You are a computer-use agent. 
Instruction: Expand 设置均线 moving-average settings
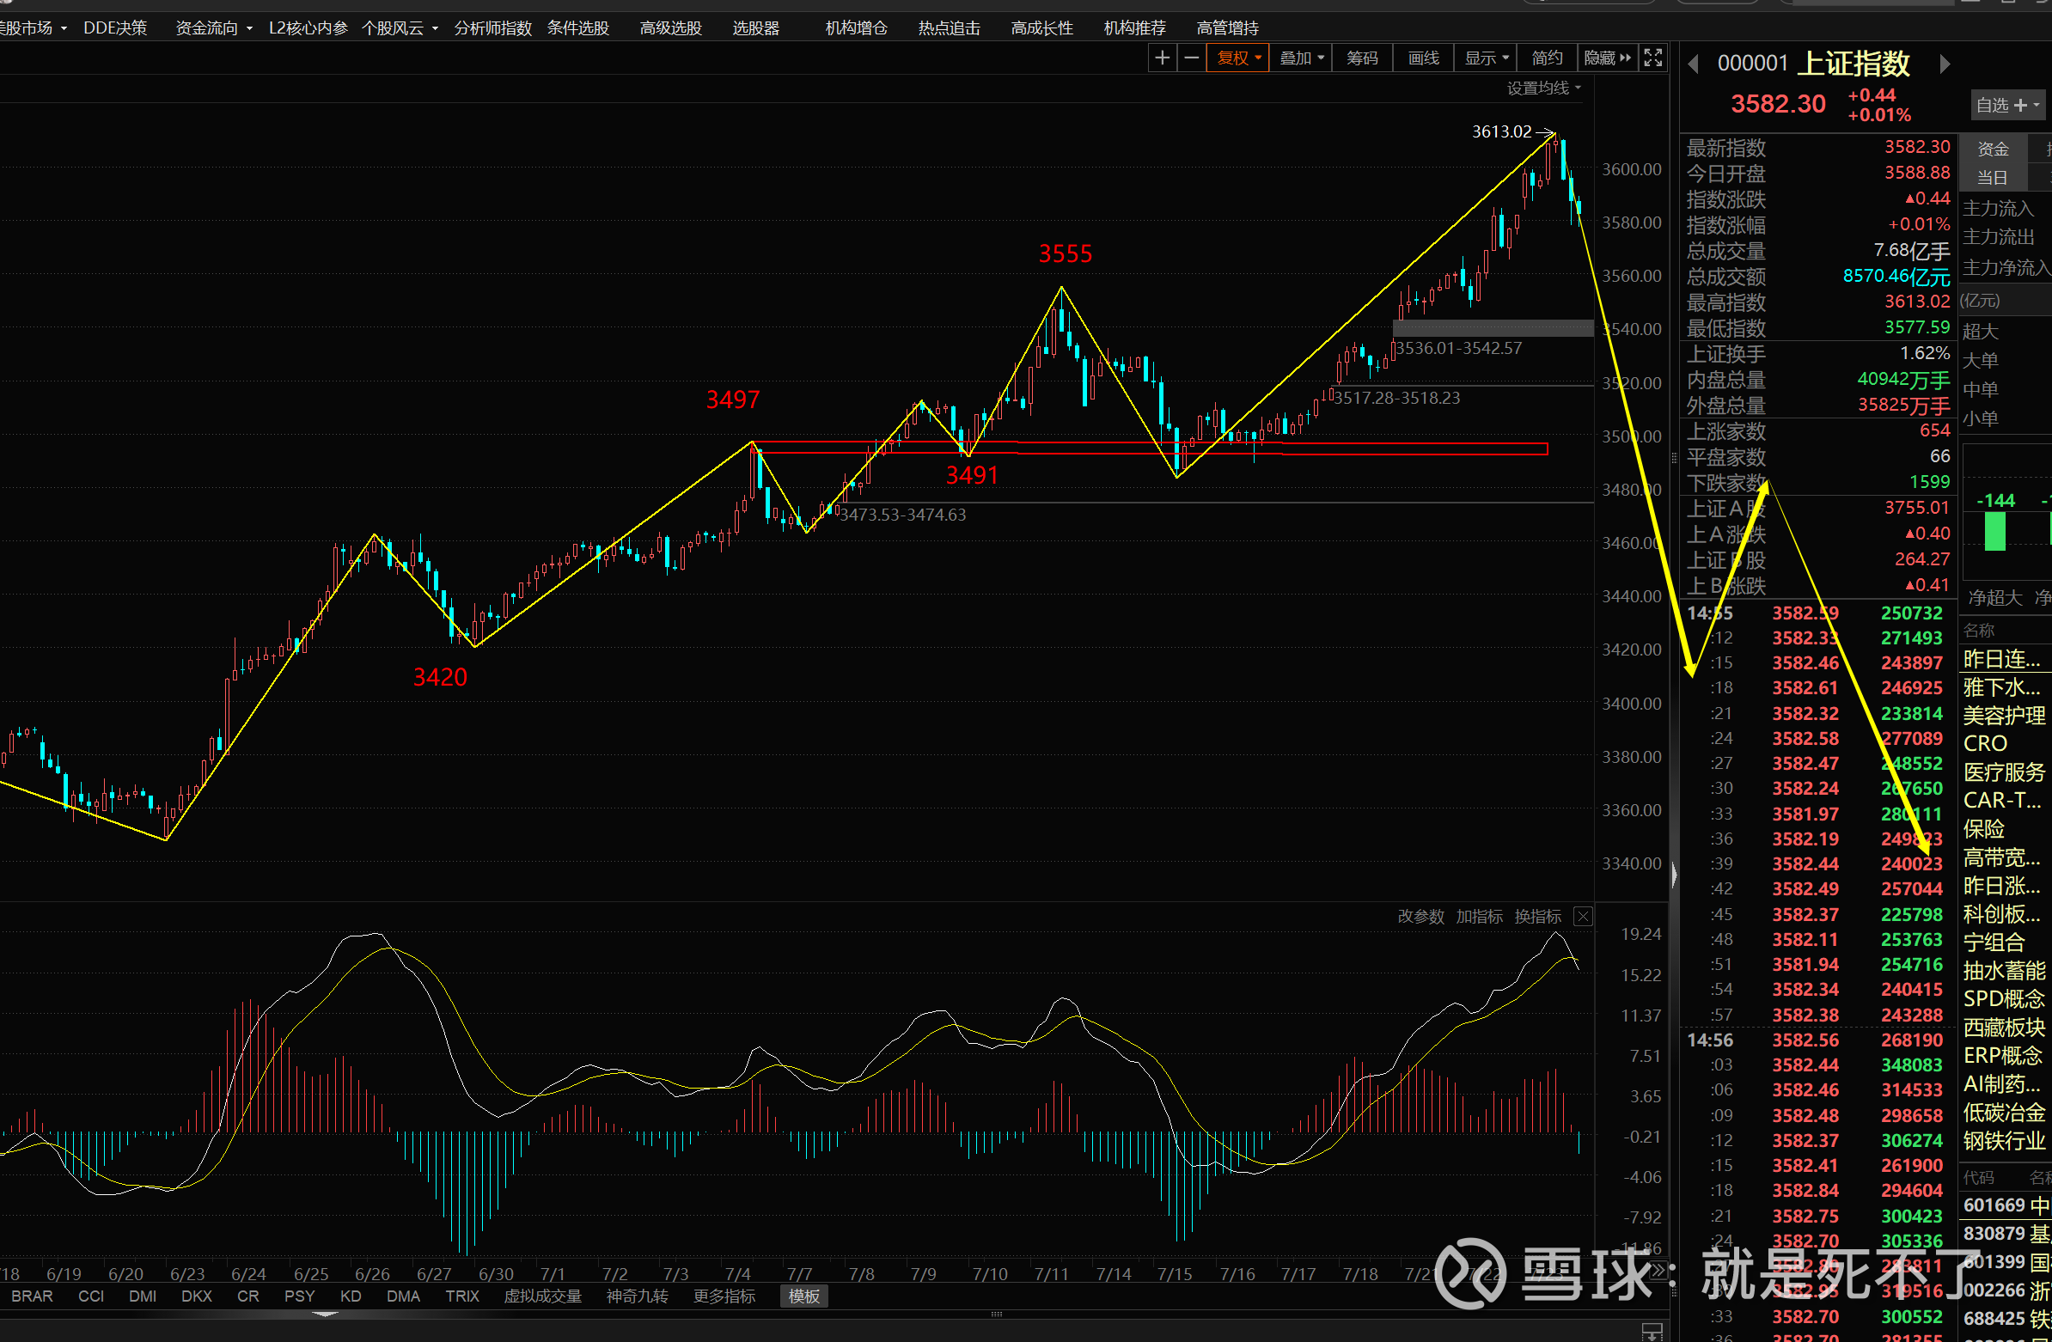click(x=1543, y=88)
